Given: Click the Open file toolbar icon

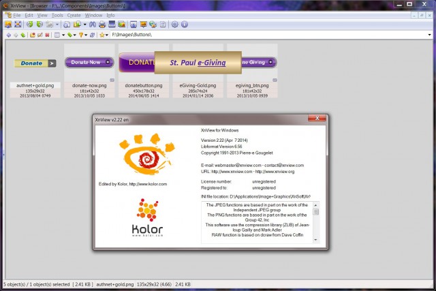Looking at the screenshot, I should click(x=8, y=25).
